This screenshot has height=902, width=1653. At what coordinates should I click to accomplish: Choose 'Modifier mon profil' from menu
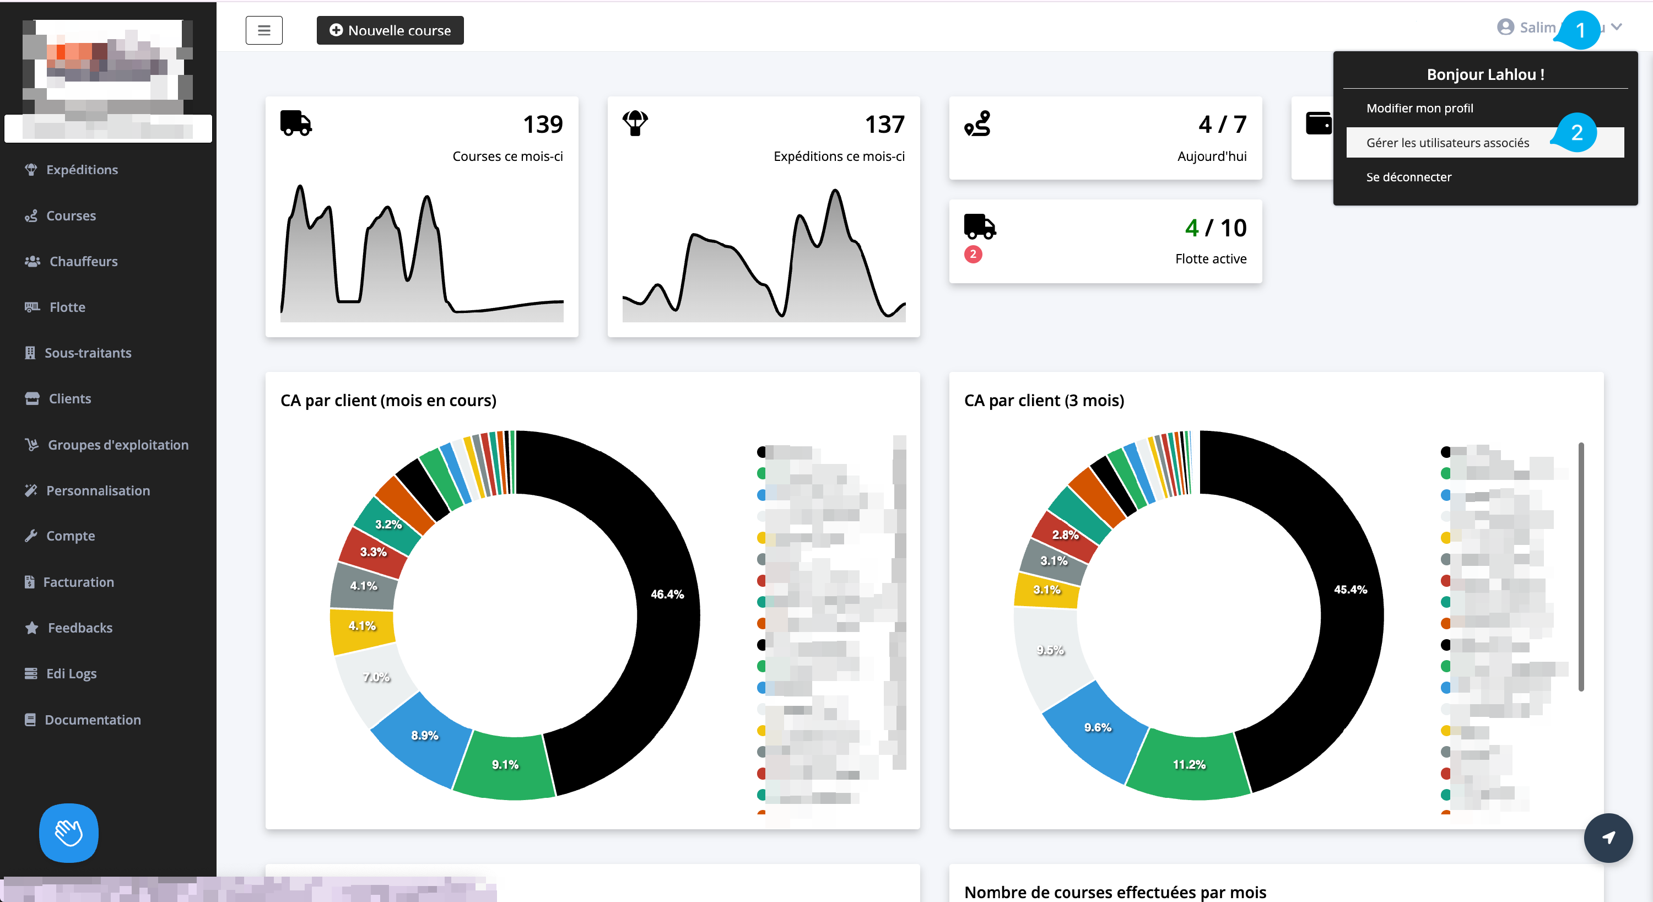coord(1419,108)
